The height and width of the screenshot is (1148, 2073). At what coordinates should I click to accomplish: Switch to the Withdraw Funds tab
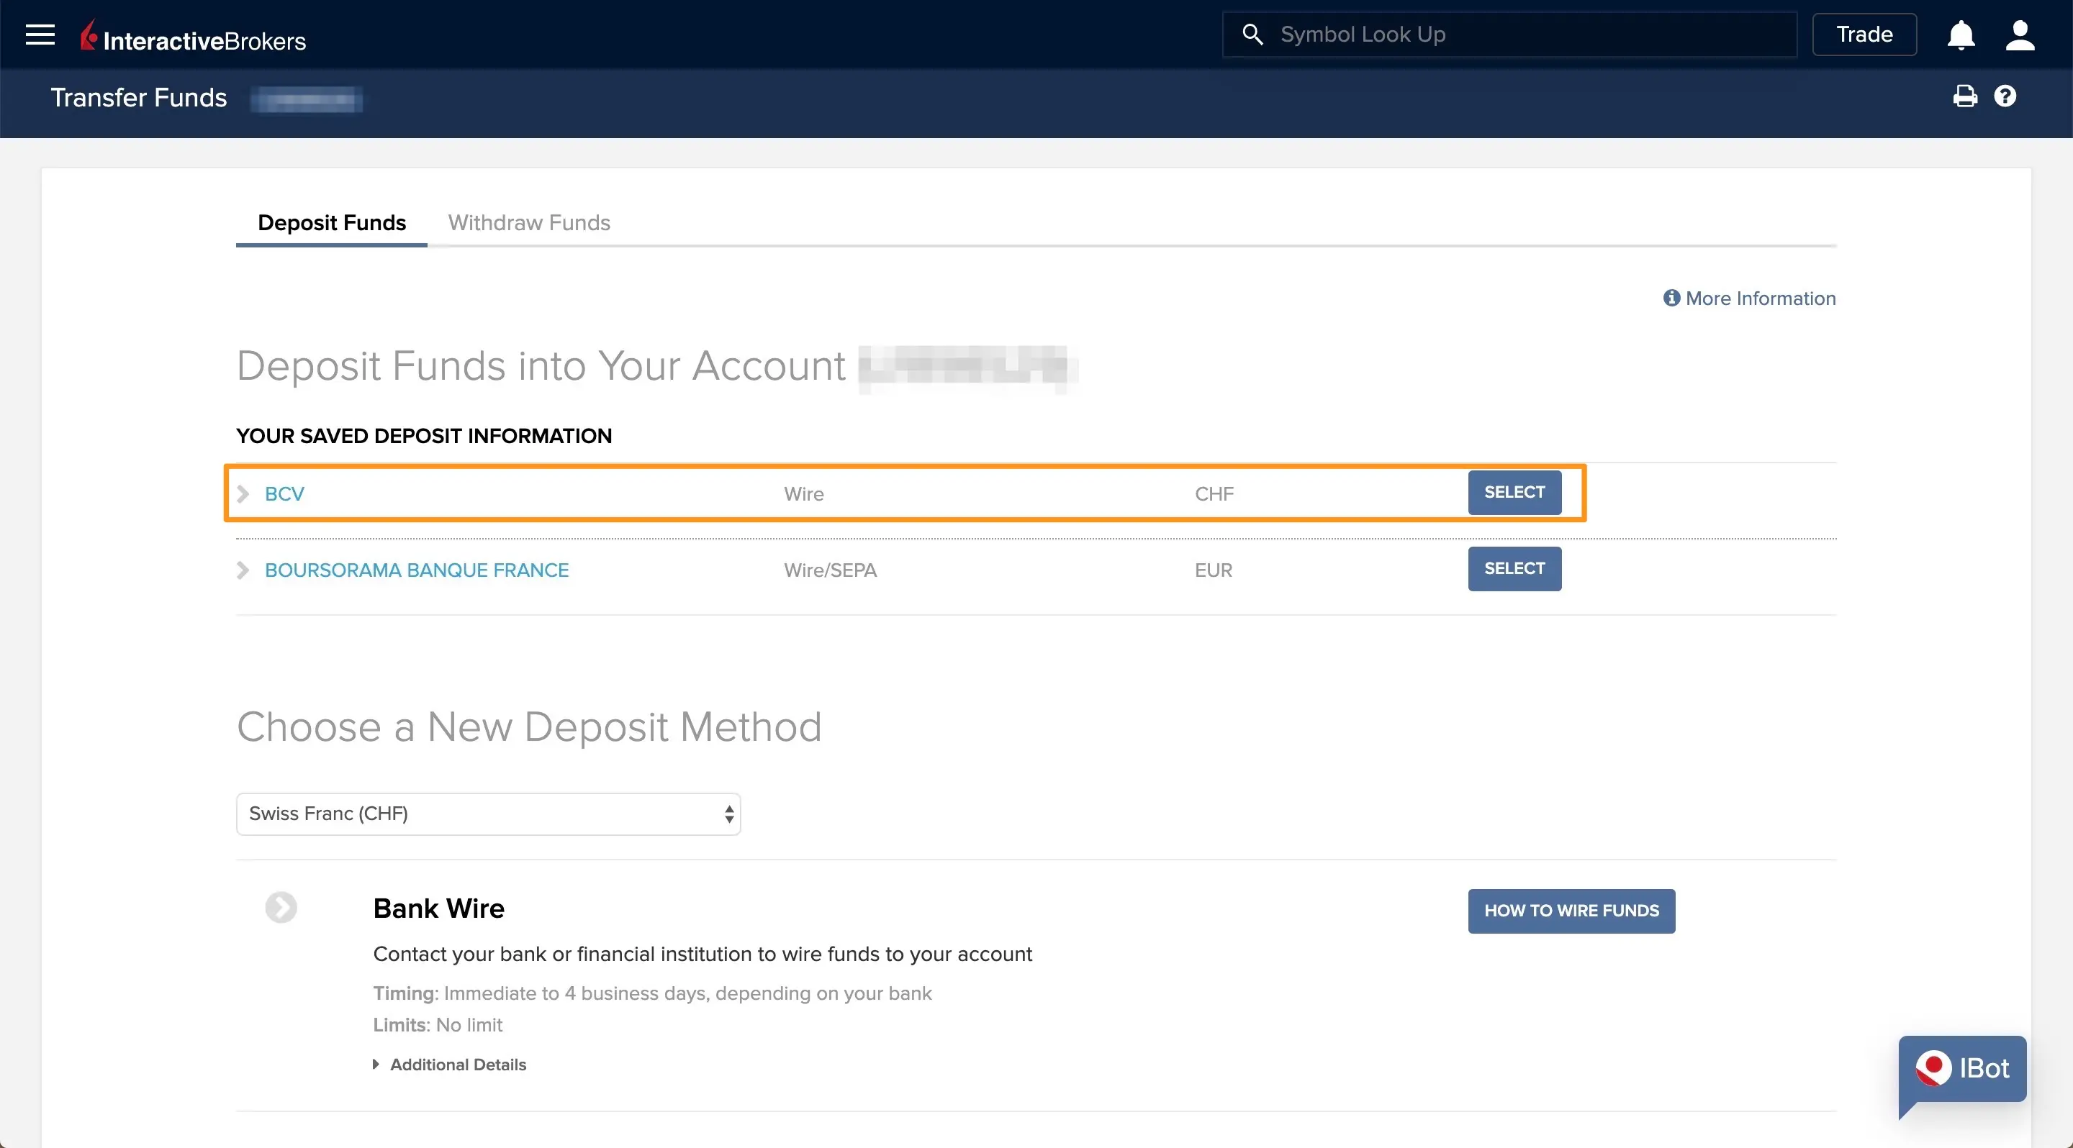pyautogui.click(x=529, y=223)
